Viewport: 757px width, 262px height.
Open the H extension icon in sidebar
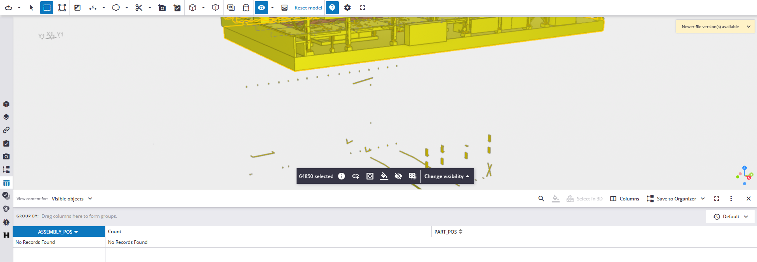(6, 235)
